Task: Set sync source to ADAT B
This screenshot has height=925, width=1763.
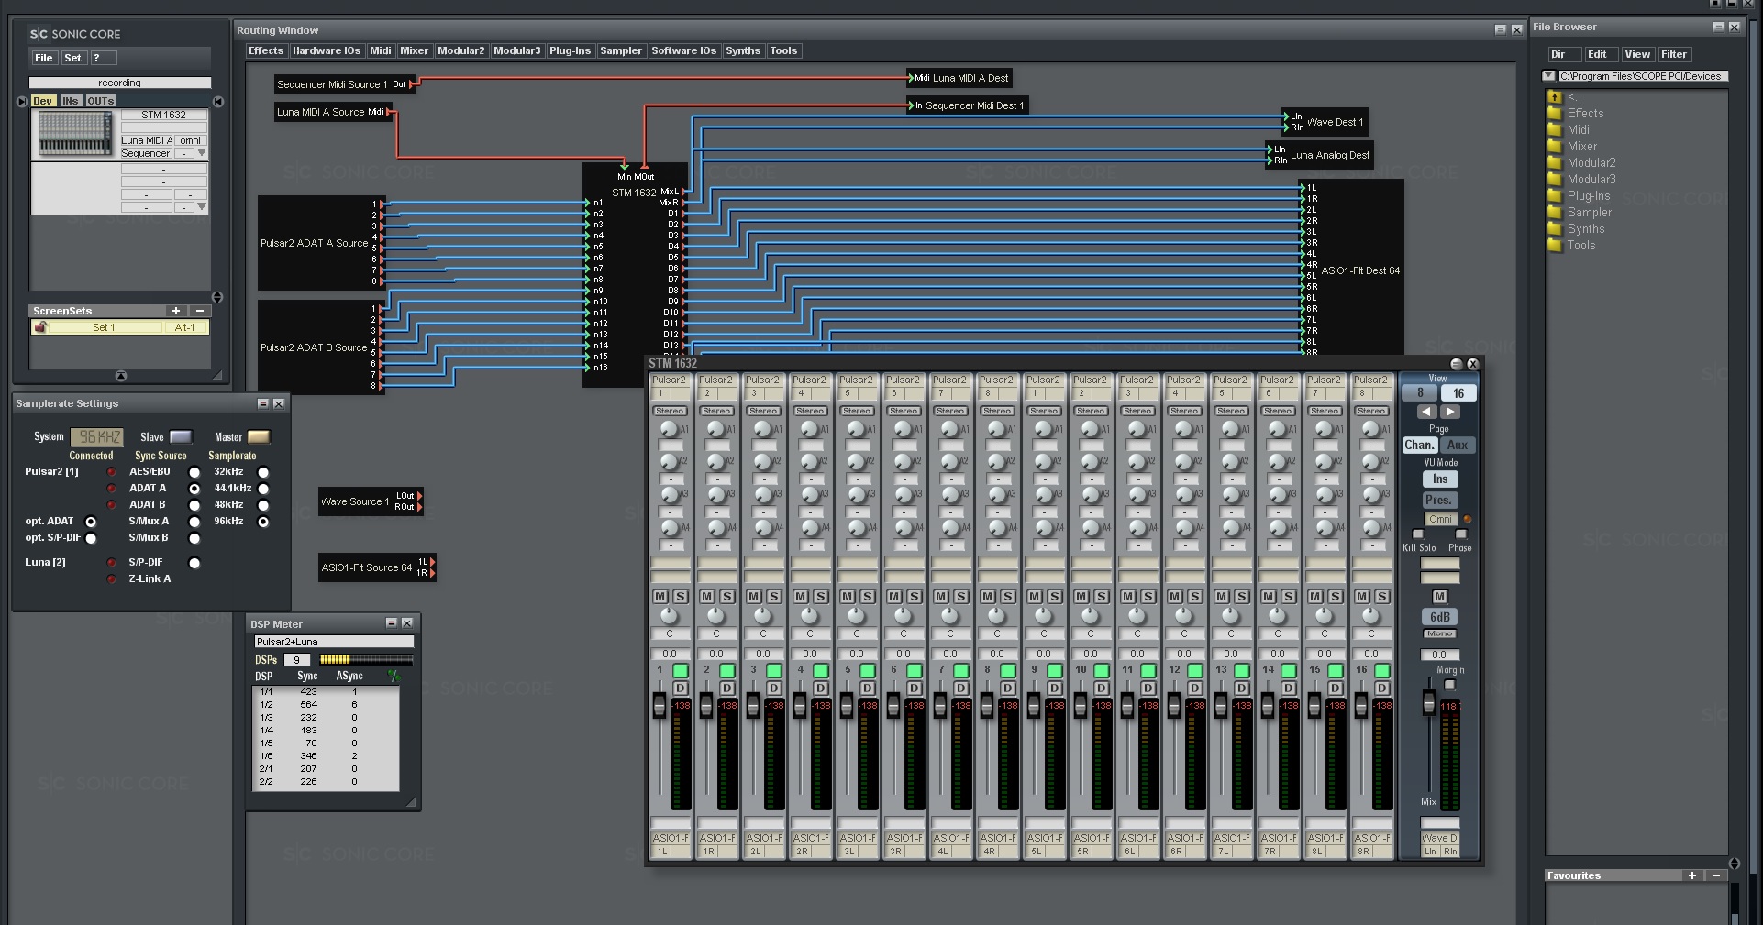Action: pos(193,505)
